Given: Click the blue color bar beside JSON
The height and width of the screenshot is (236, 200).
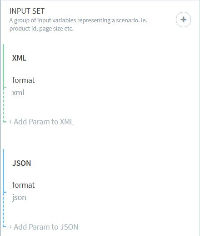Looking at the screenshot, I should (x=4, y=171).
